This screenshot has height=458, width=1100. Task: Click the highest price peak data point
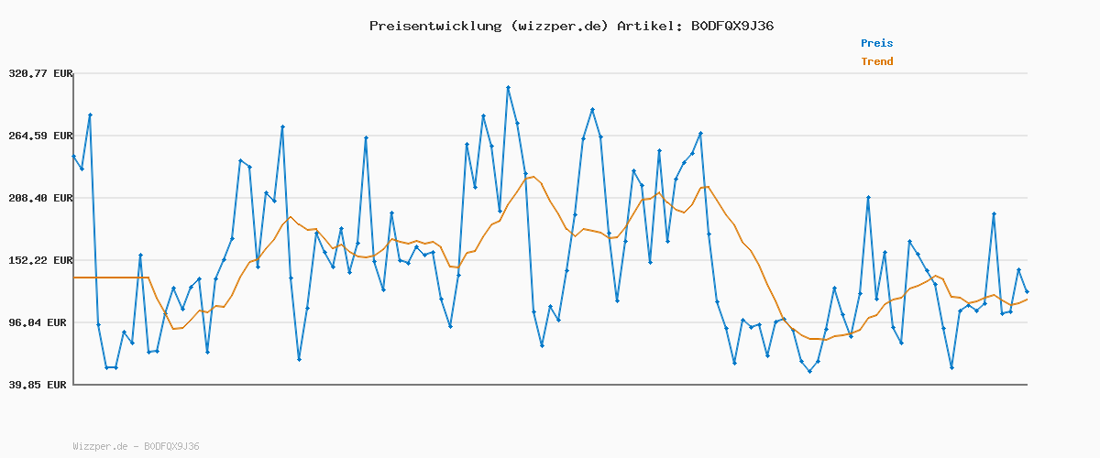coord(508,87)
